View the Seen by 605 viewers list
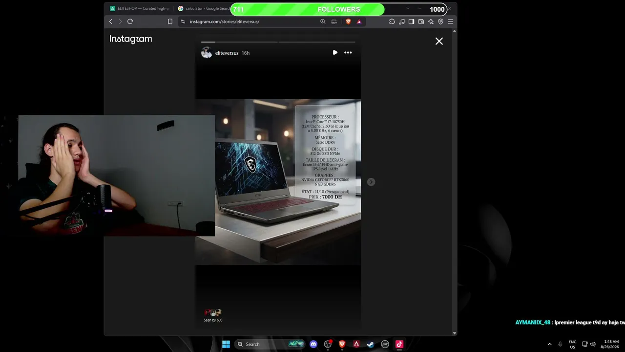Screen dimensions: 625x352 tap(213, 315)
